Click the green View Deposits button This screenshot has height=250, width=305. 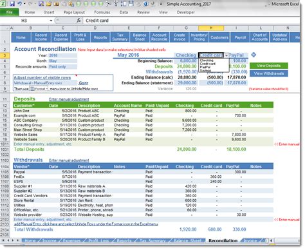(x=269, y=66)
